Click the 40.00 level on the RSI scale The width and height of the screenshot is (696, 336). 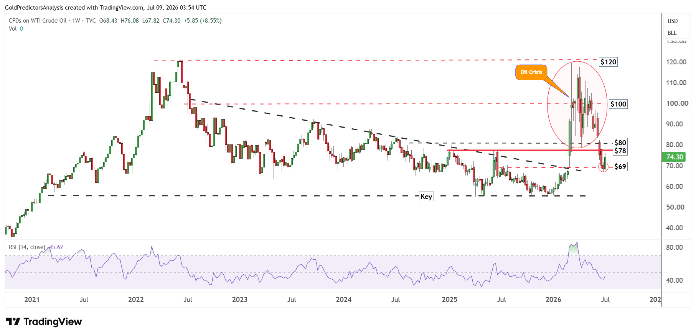[675, 280]
